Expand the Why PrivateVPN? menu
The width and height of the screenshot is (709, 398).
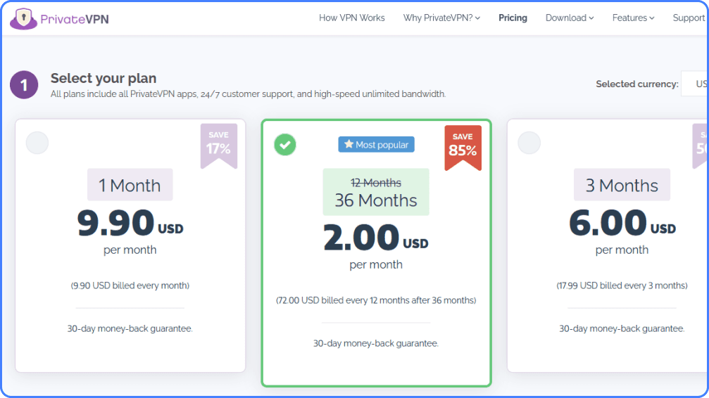point(441,18)
